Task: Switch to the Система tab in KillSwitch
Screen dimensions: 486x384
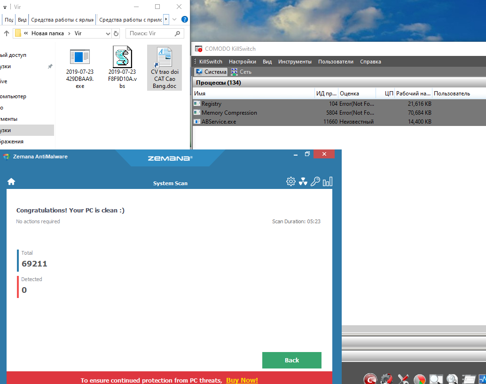Action: tap(211, 72)
